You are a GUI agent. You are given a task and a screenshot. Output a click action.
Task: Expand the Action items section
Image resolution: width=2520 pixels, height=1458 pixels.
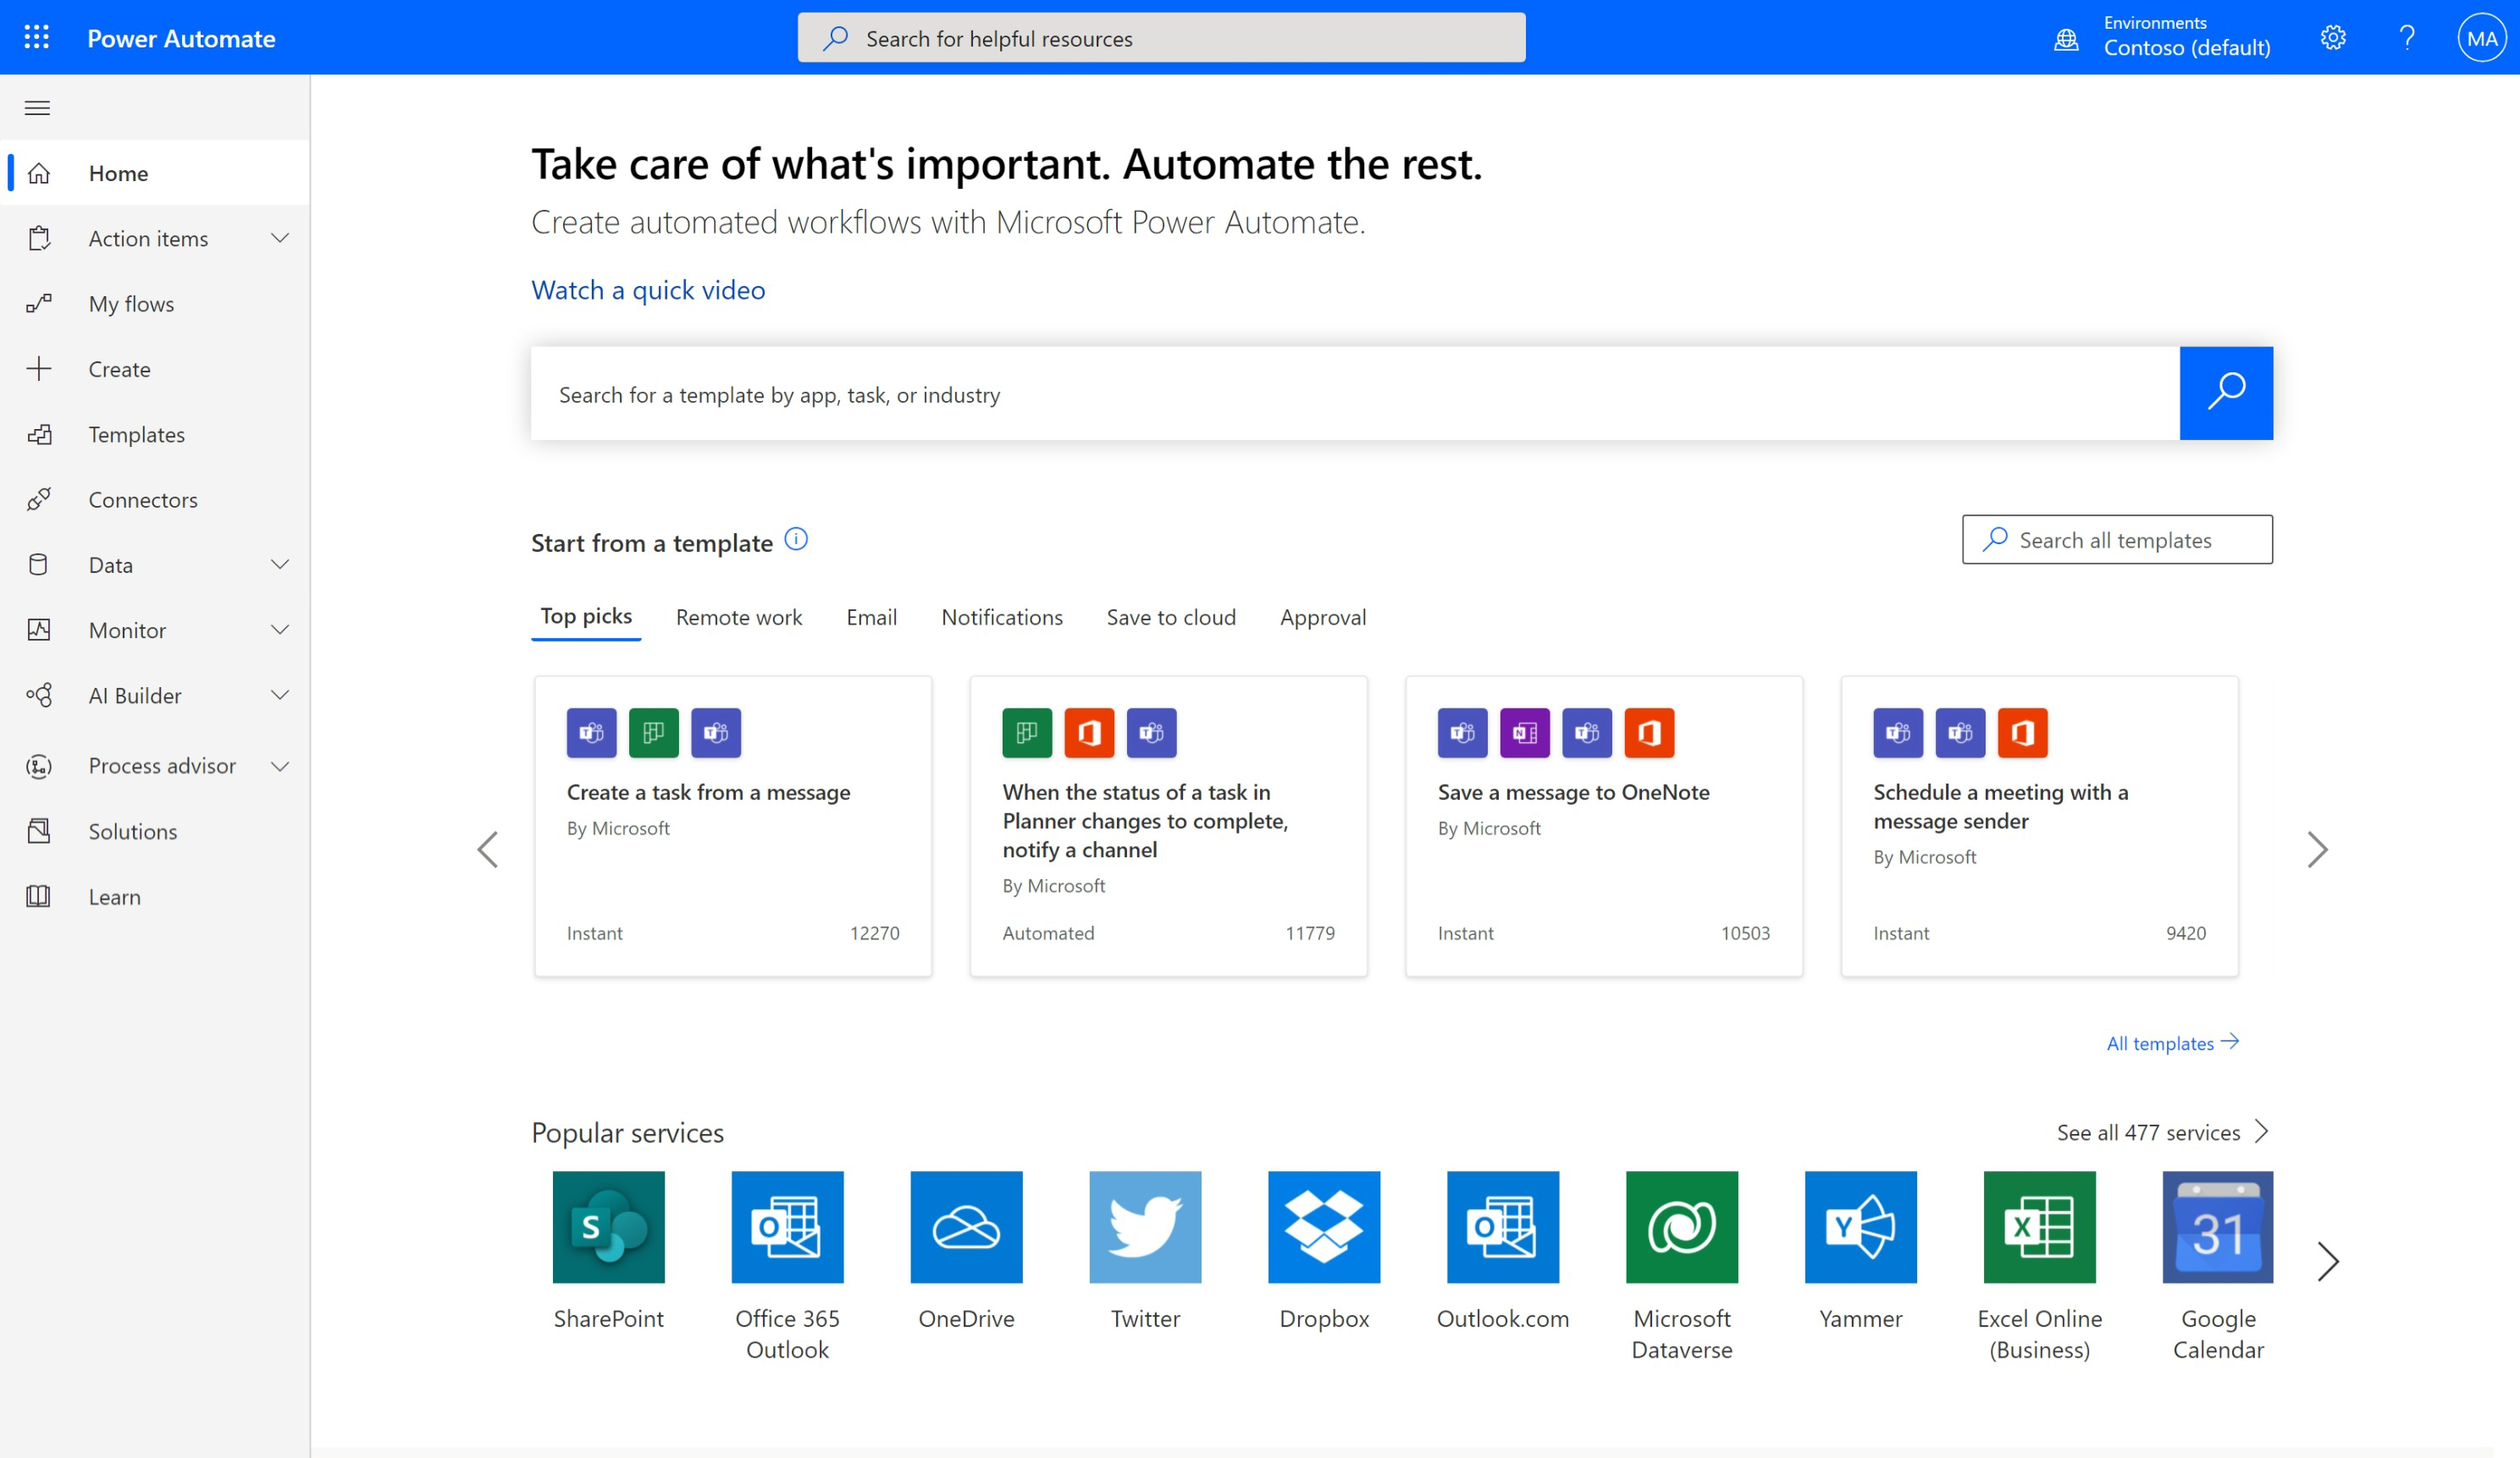point(281,238)
